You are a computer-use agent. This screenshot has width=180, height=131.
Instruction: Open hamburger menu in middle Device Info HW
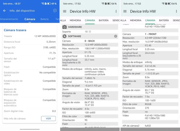coord(65,11)
